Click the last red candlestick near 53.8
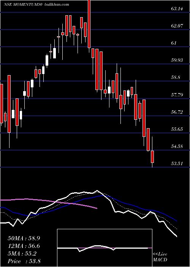This screenshot has height=267, width=190. click(152, 156)
